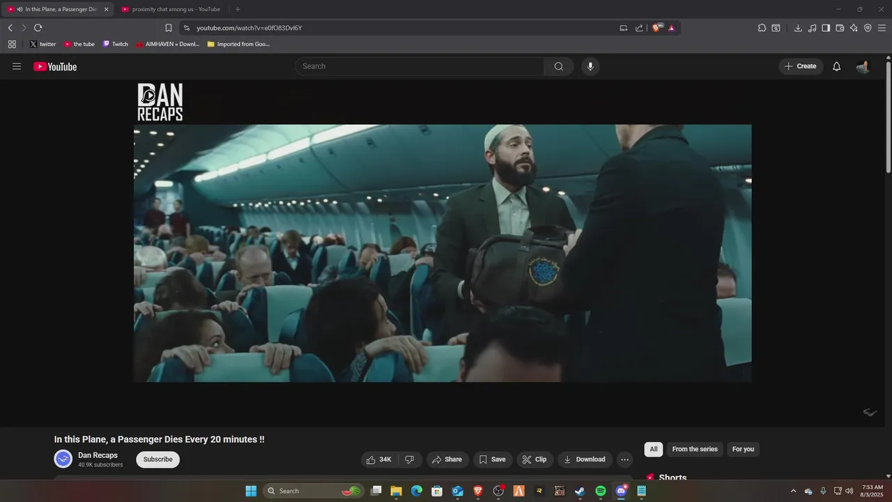
Task: Like the video with 34K thumbs up
Action: (x=379, y=459)
